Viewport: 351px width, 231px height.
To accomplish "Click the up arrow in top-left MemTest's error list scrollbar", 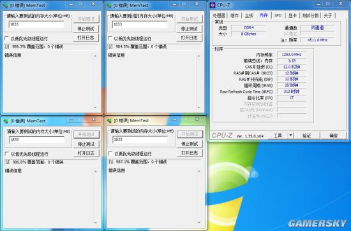I will (x=95, y=55).
